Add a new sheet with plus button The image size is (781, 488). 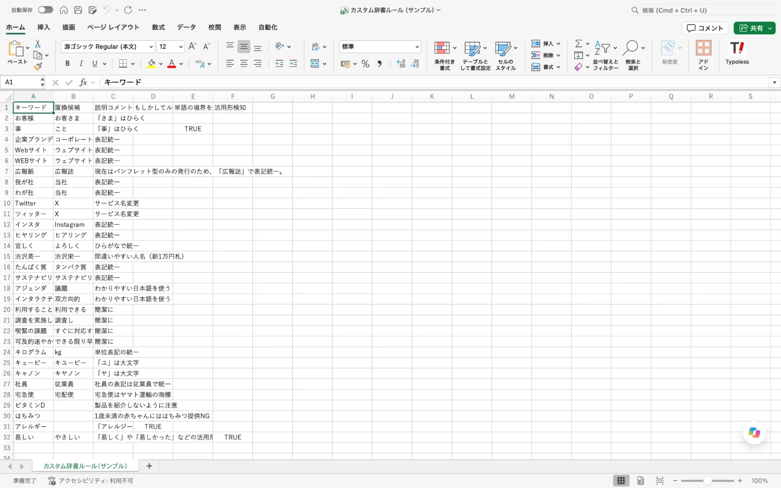pyautogui.click(x=149, y=466)
